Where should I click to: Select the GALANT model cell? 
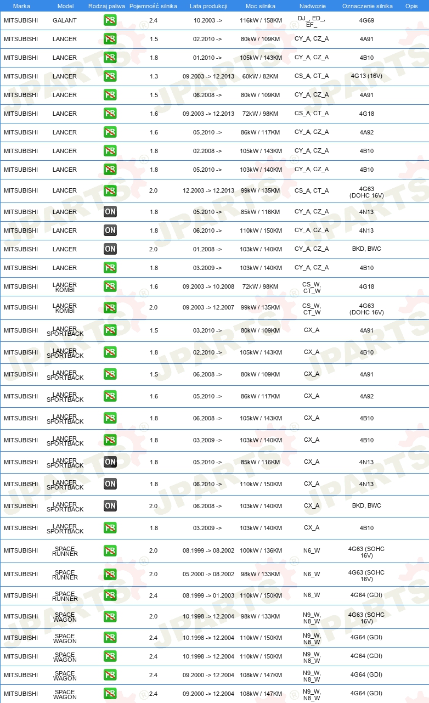coord(65,20)
